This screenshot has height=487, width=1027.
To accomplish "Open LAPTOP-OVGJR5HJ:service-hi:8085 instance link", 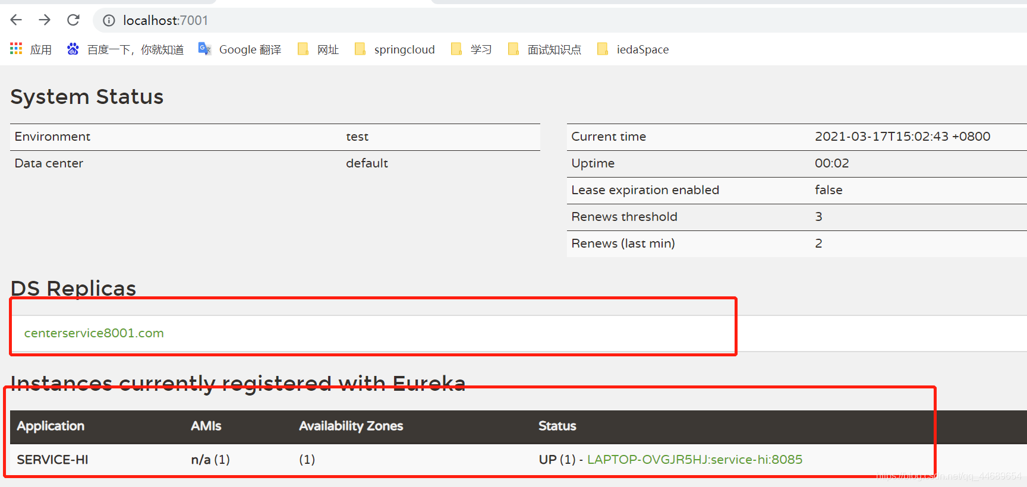I will (695, 460).
